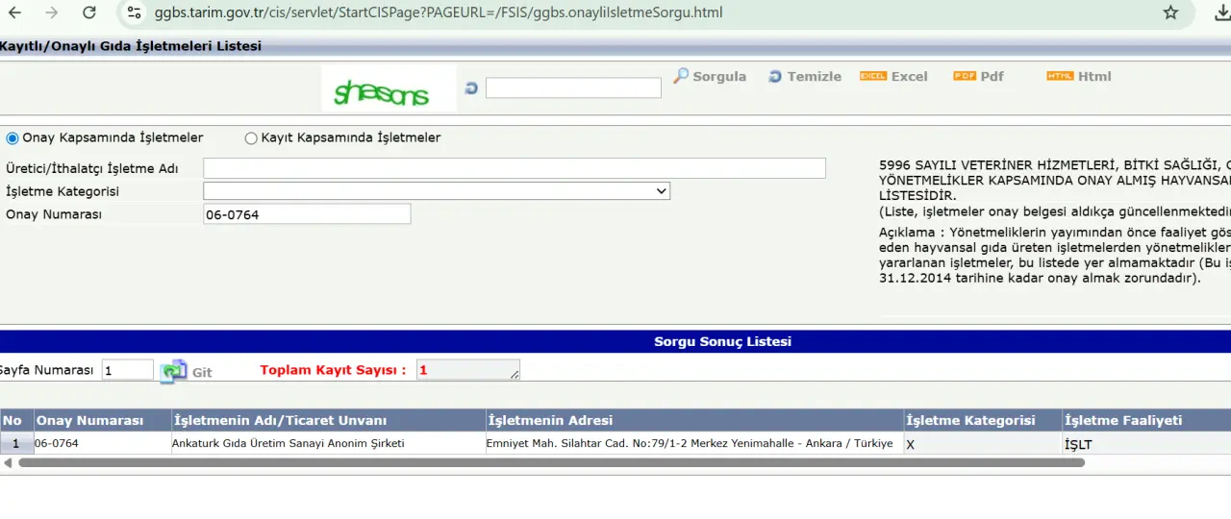Click Temizle to clear the form
The image size is (1231, 519).
(805, 76)
